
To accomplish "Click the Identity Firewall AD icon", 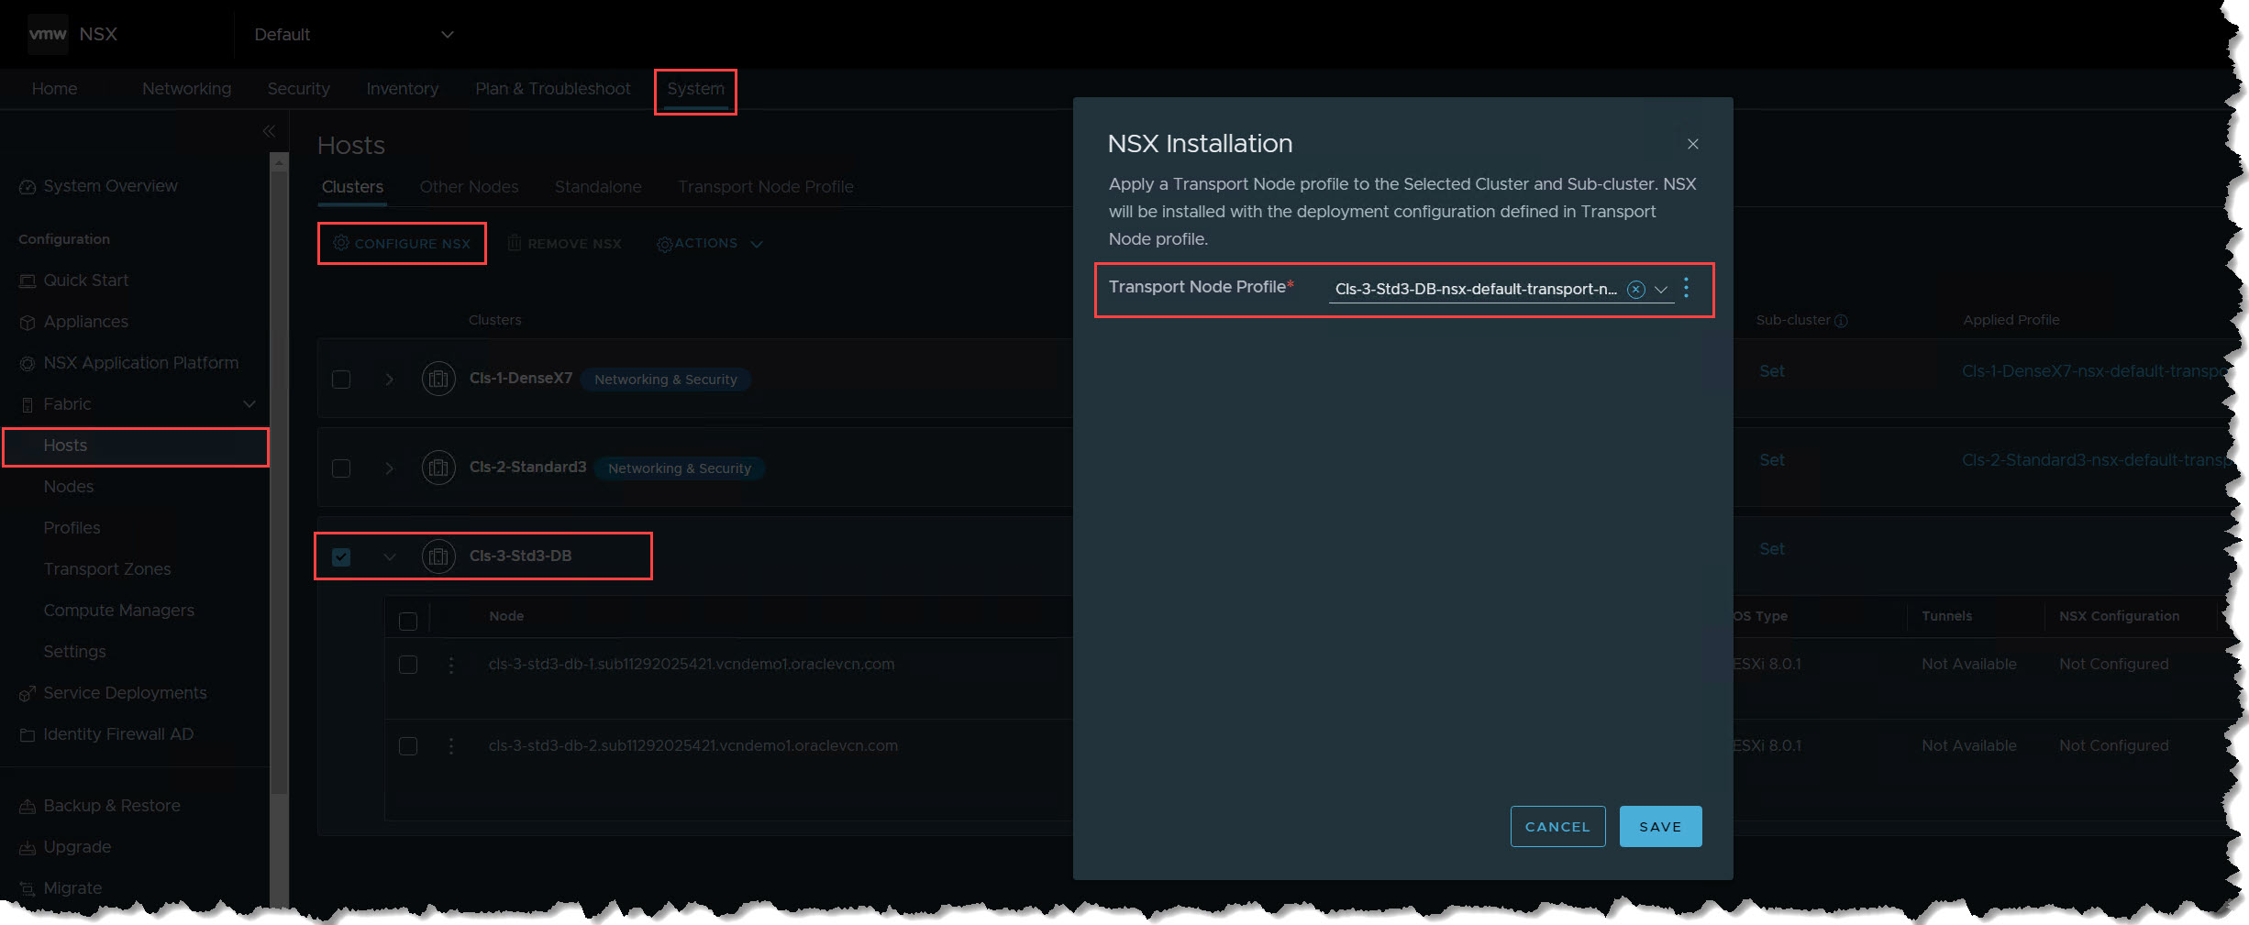I will tap(28, 735).
